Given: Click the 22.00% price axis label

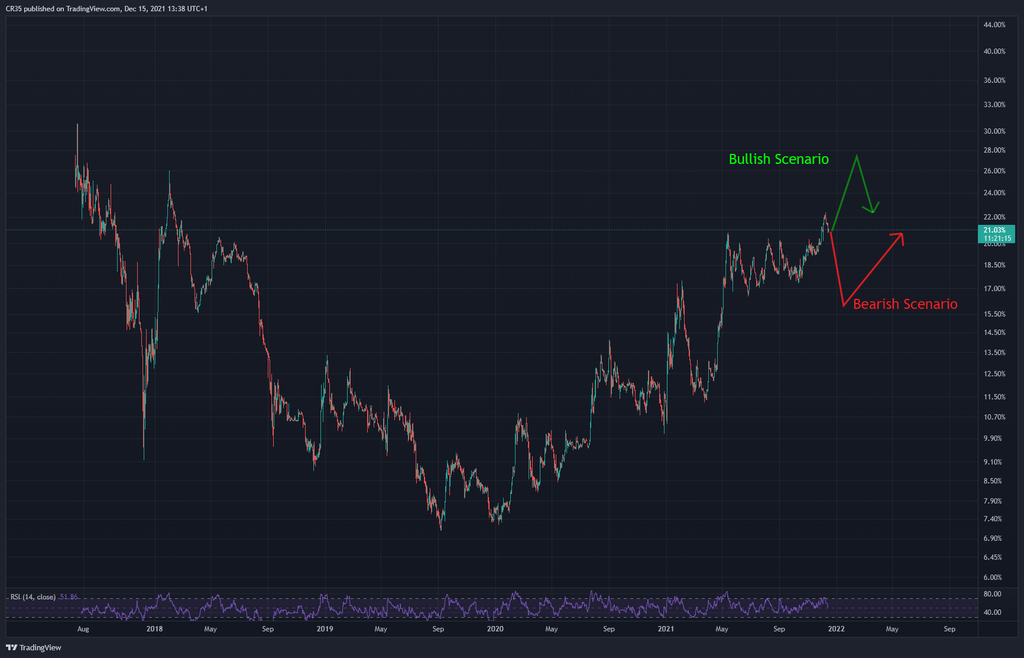Looking at the screenshot, I should click(994, 217).
